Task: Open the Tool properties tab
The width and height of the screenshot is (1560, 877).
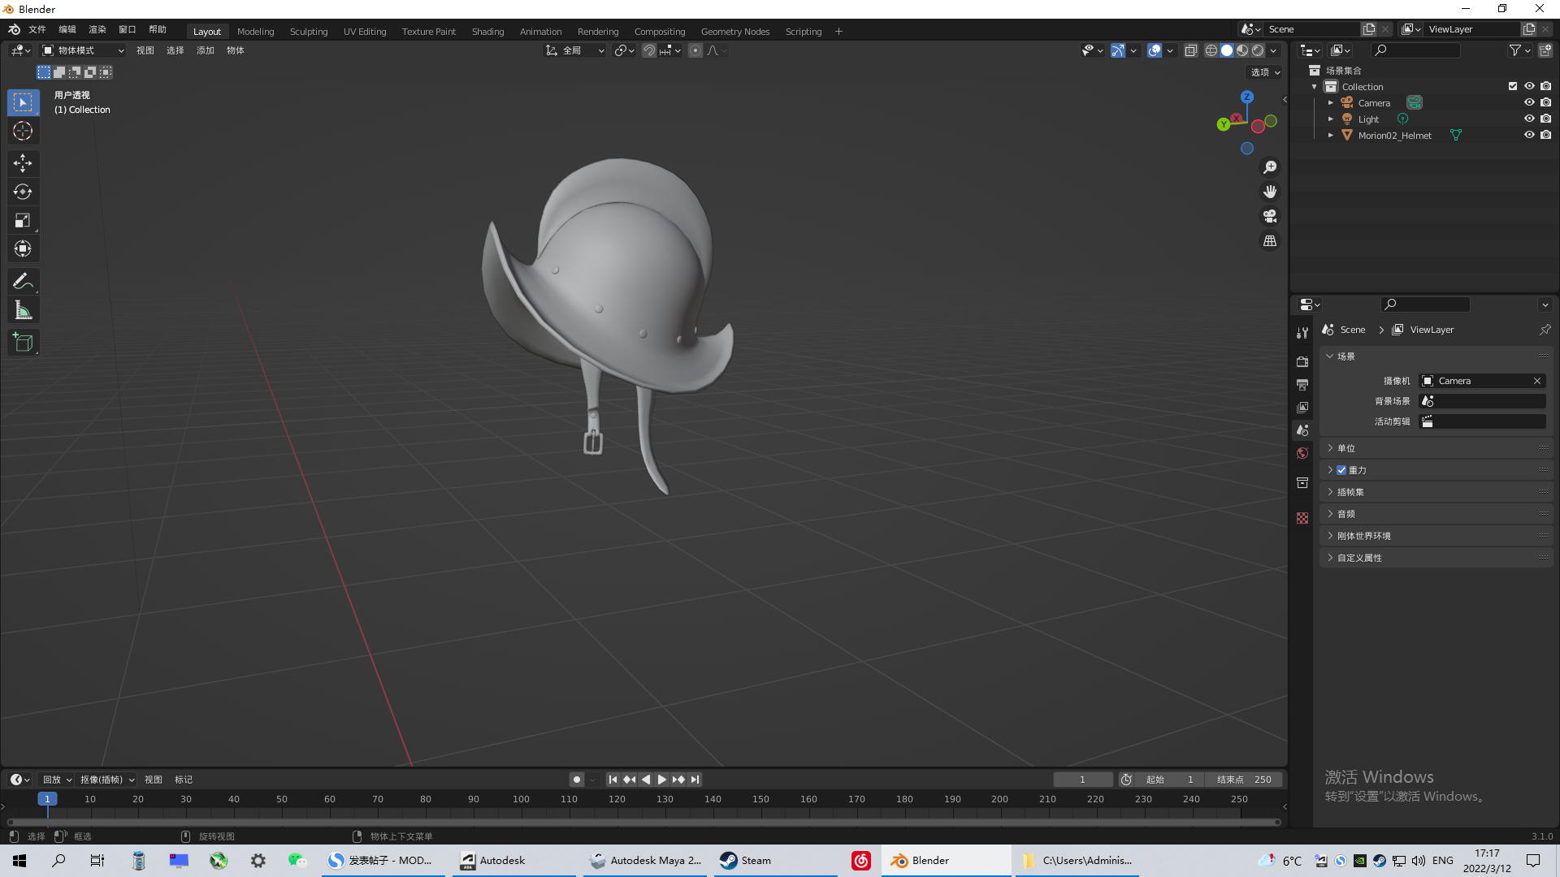Action: pyautogui.click(x=1302, y=333)
